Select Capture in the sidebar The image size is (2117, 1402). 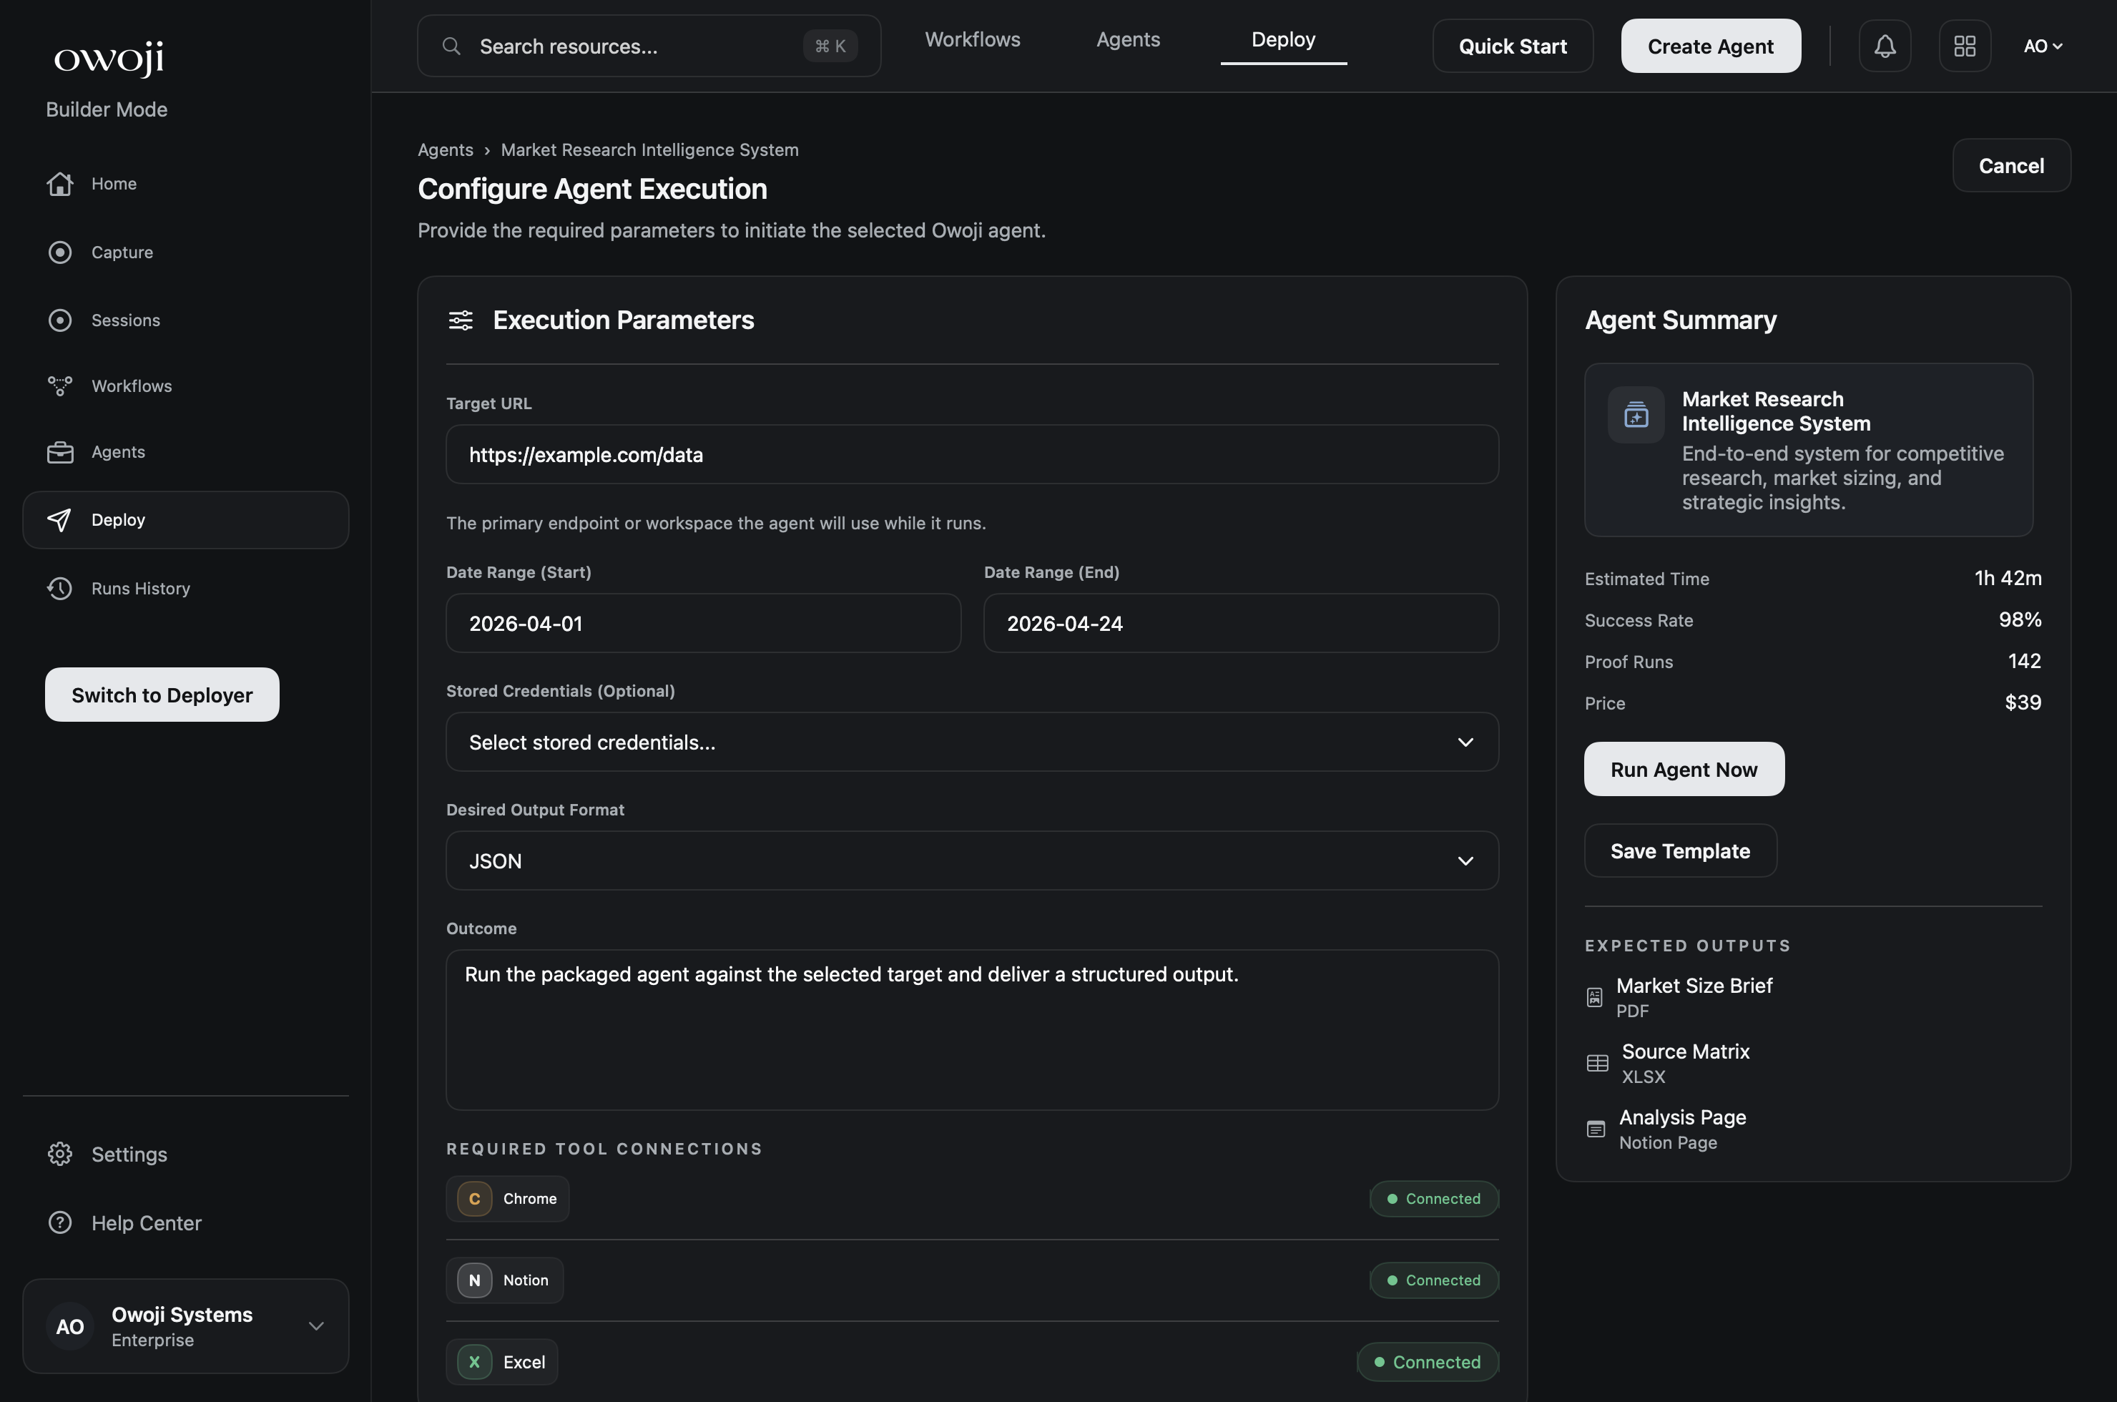pos(122,251)
